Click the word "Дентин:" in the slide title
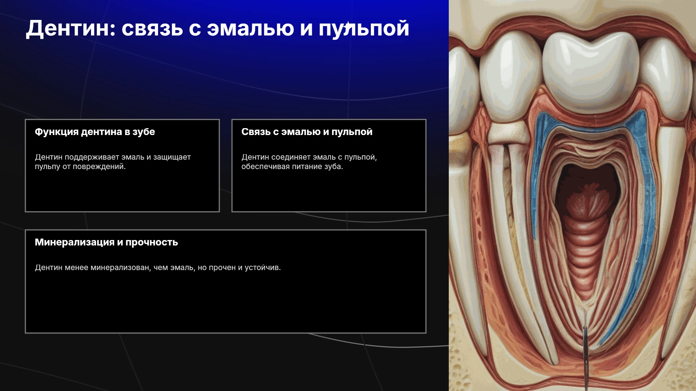The image size is (696, 391). coord(70,28)
